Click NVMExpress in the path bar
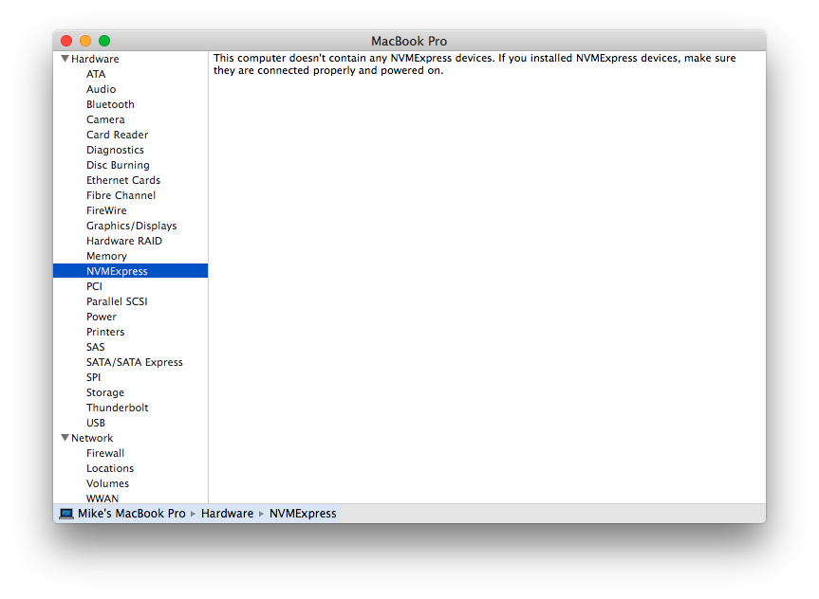The image size is (819, 599). tap(303, 513)
